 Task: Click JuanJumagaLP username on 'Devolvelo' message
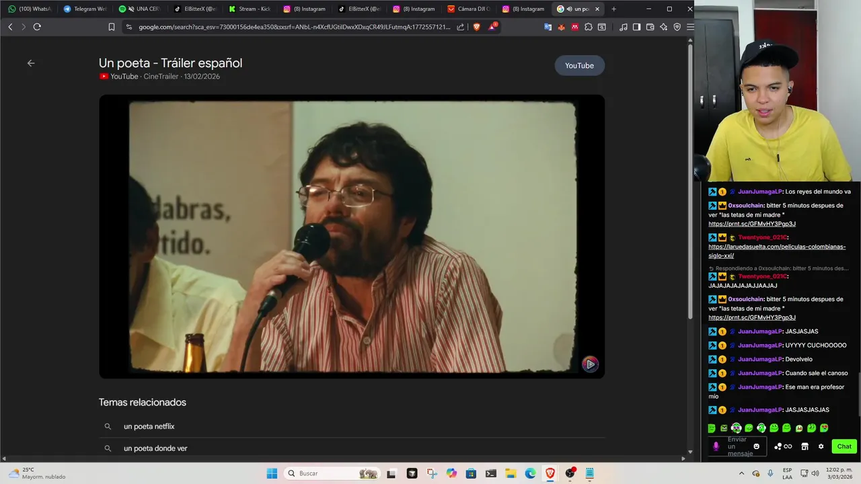[760, 359]
